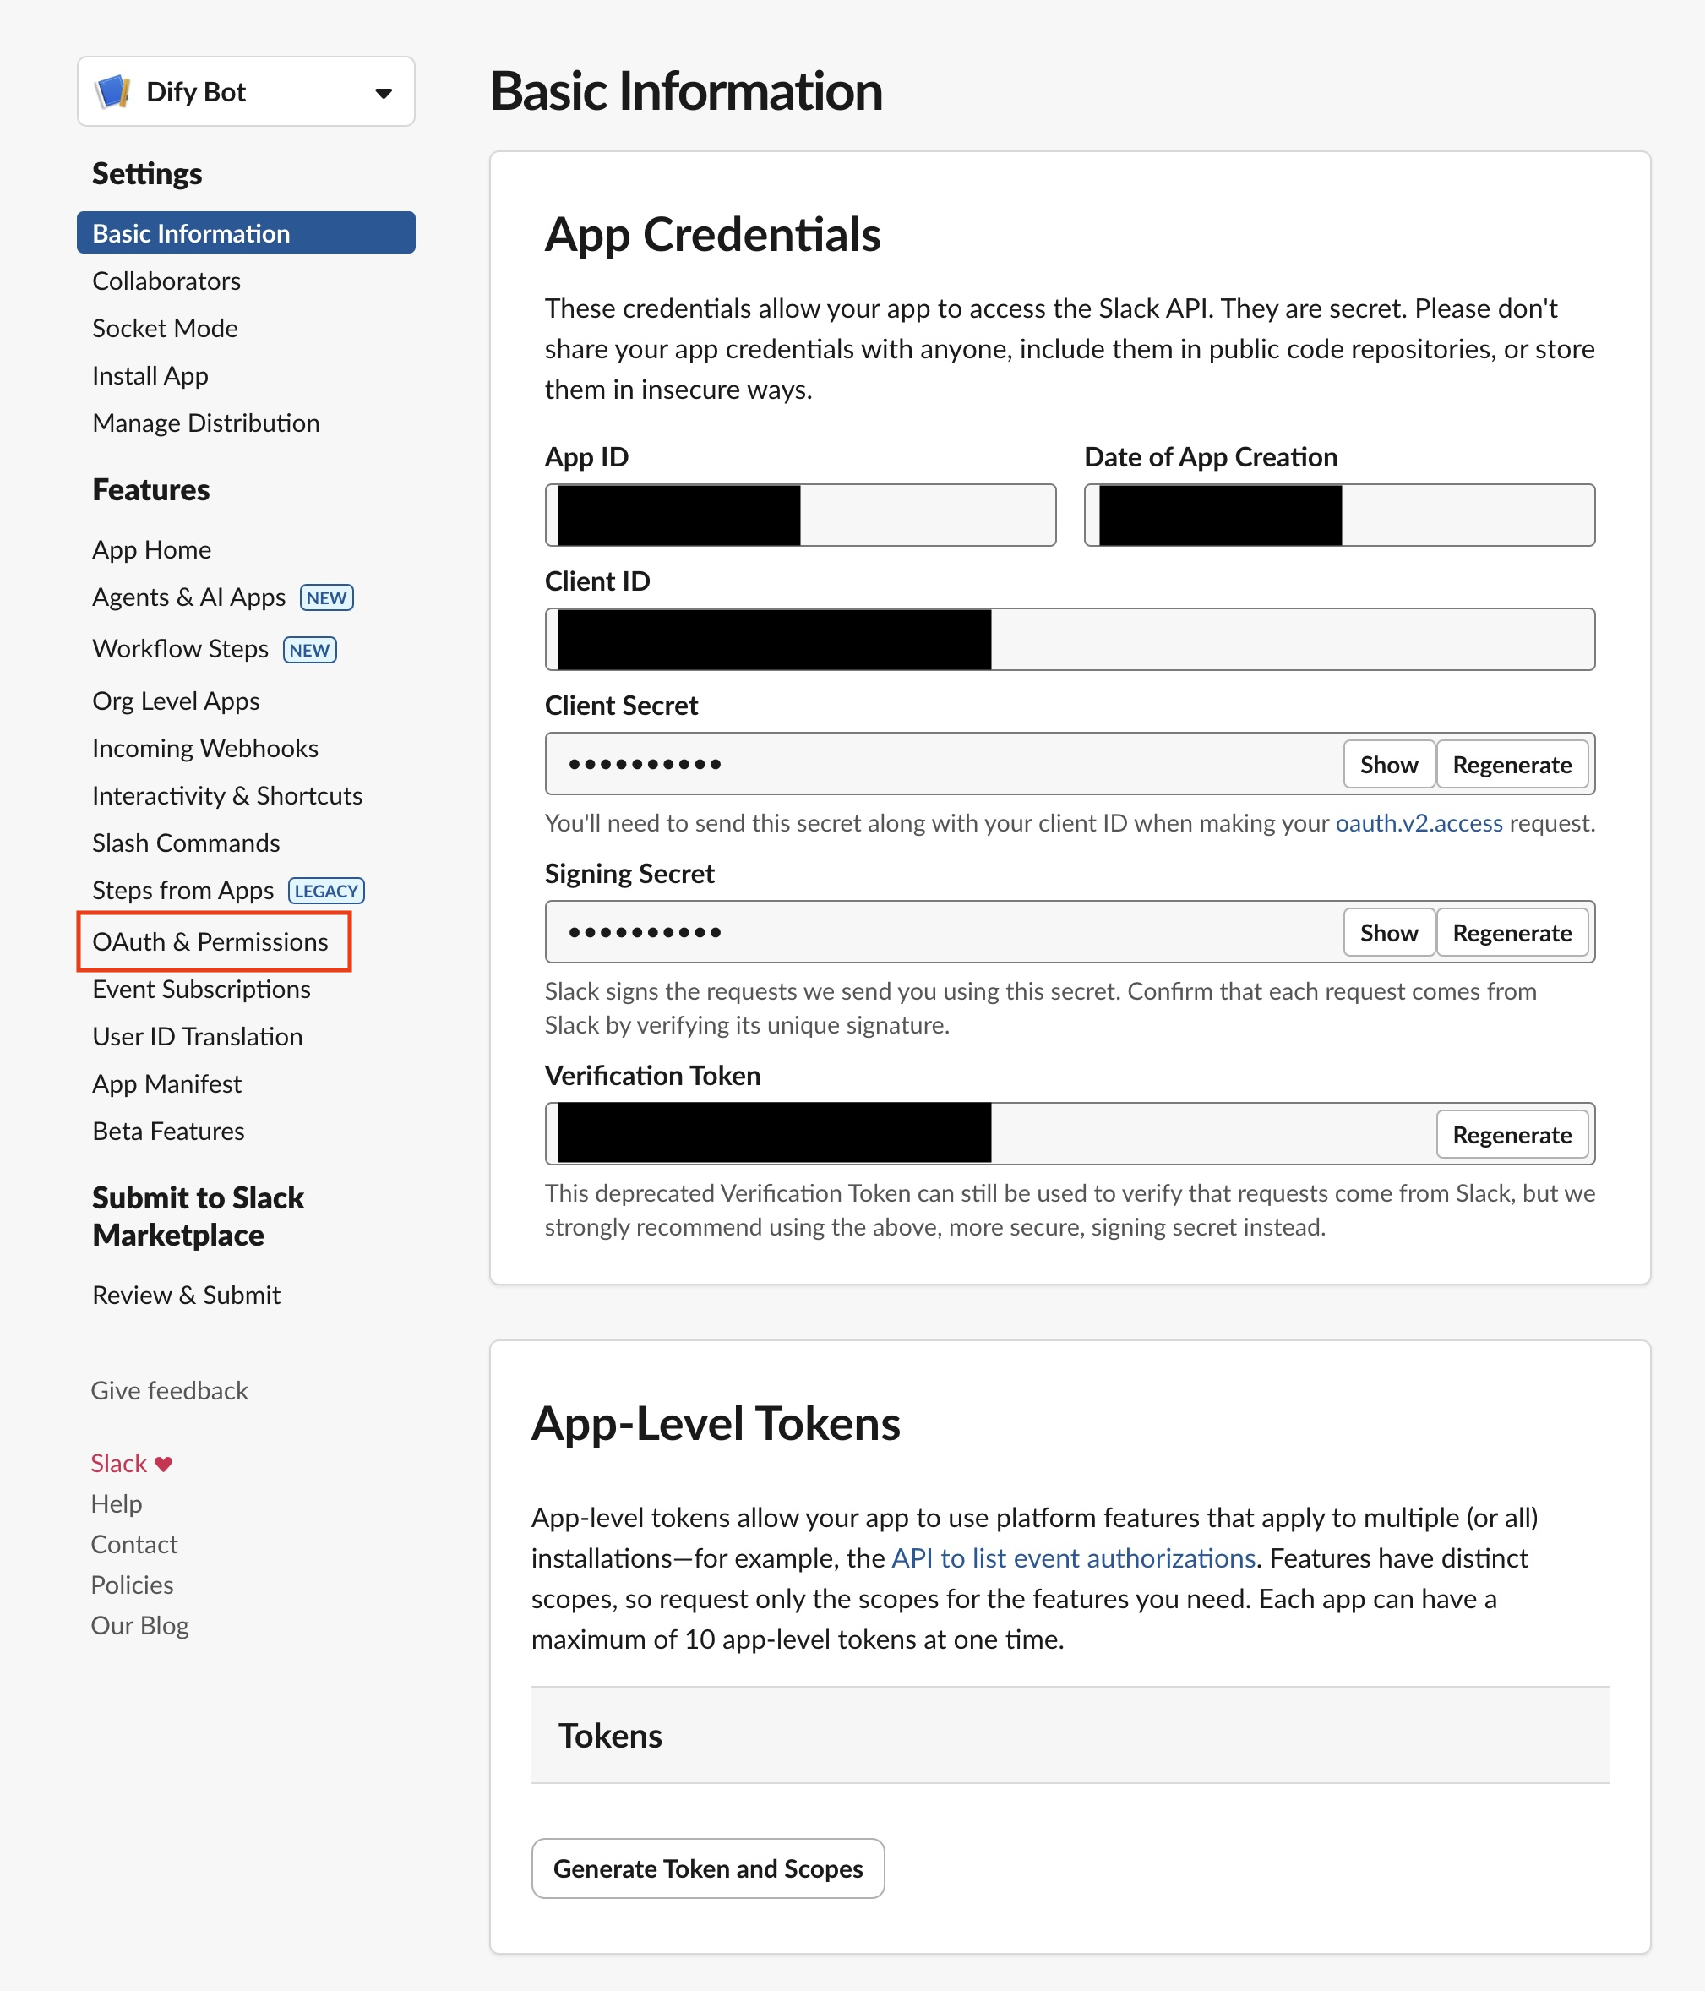
Task: Follow API to list event authorizations link
Action: coord(1073,1557)
